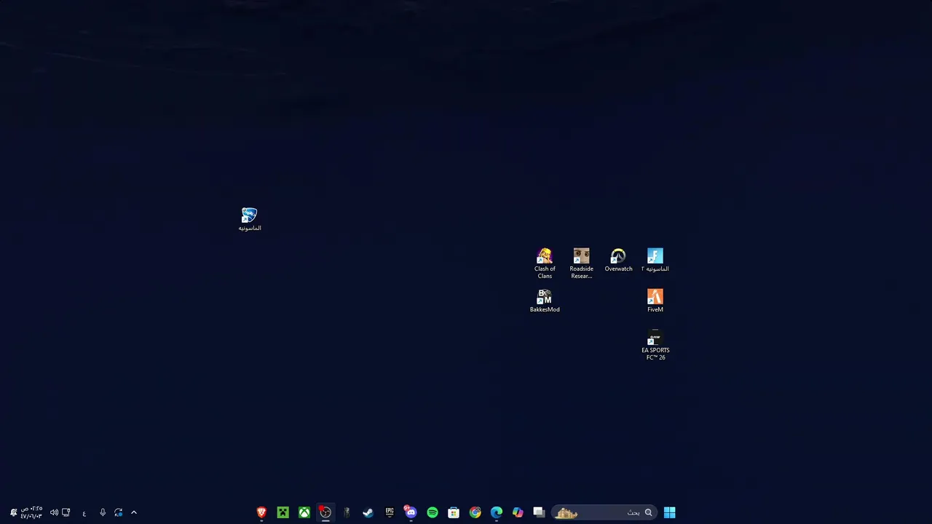Image resolution: width=932 pixels, height=524 pixels.
Task: Open Spotify from the taskbar
Action: coord(433,512)
